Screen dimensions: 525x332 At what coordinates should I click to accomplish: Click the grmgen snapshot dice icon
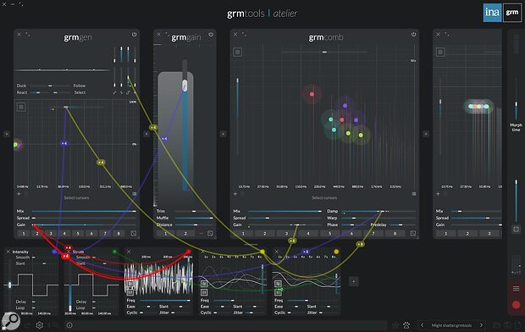133,234
